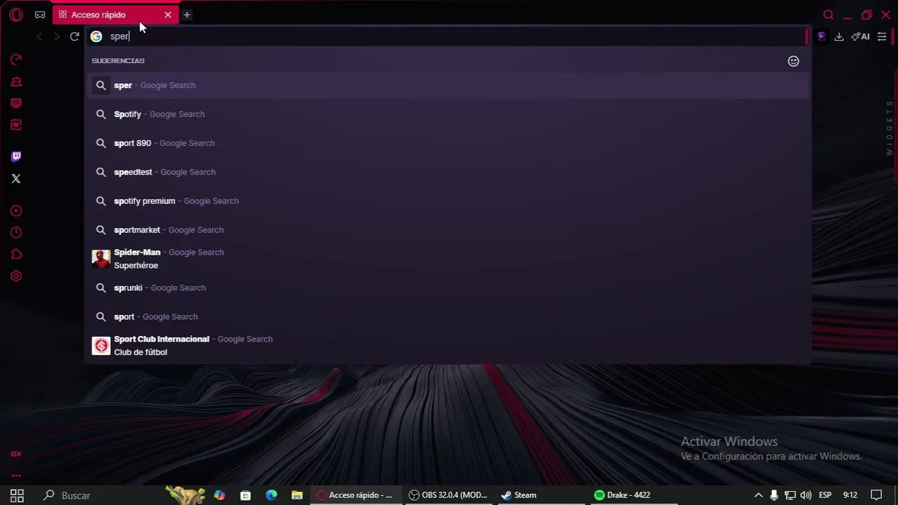The width and height of the screenshot is (898, 505).
Task: Open Copilot from the taskbar
Action: tap(219, 495)
